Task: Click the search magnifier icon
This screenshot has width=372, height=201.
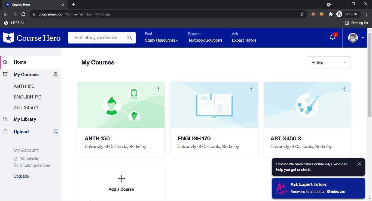Action: [x=130, y=38]
